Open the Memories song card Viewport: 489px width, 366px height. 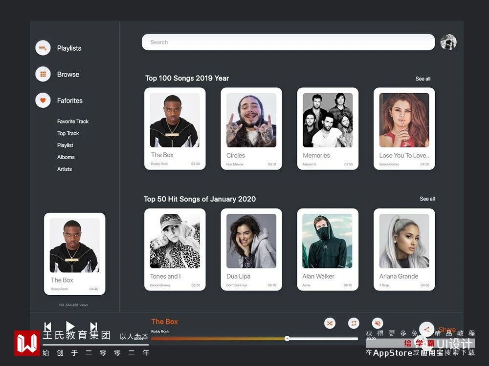pyautogui.click(x=328, y=128)
